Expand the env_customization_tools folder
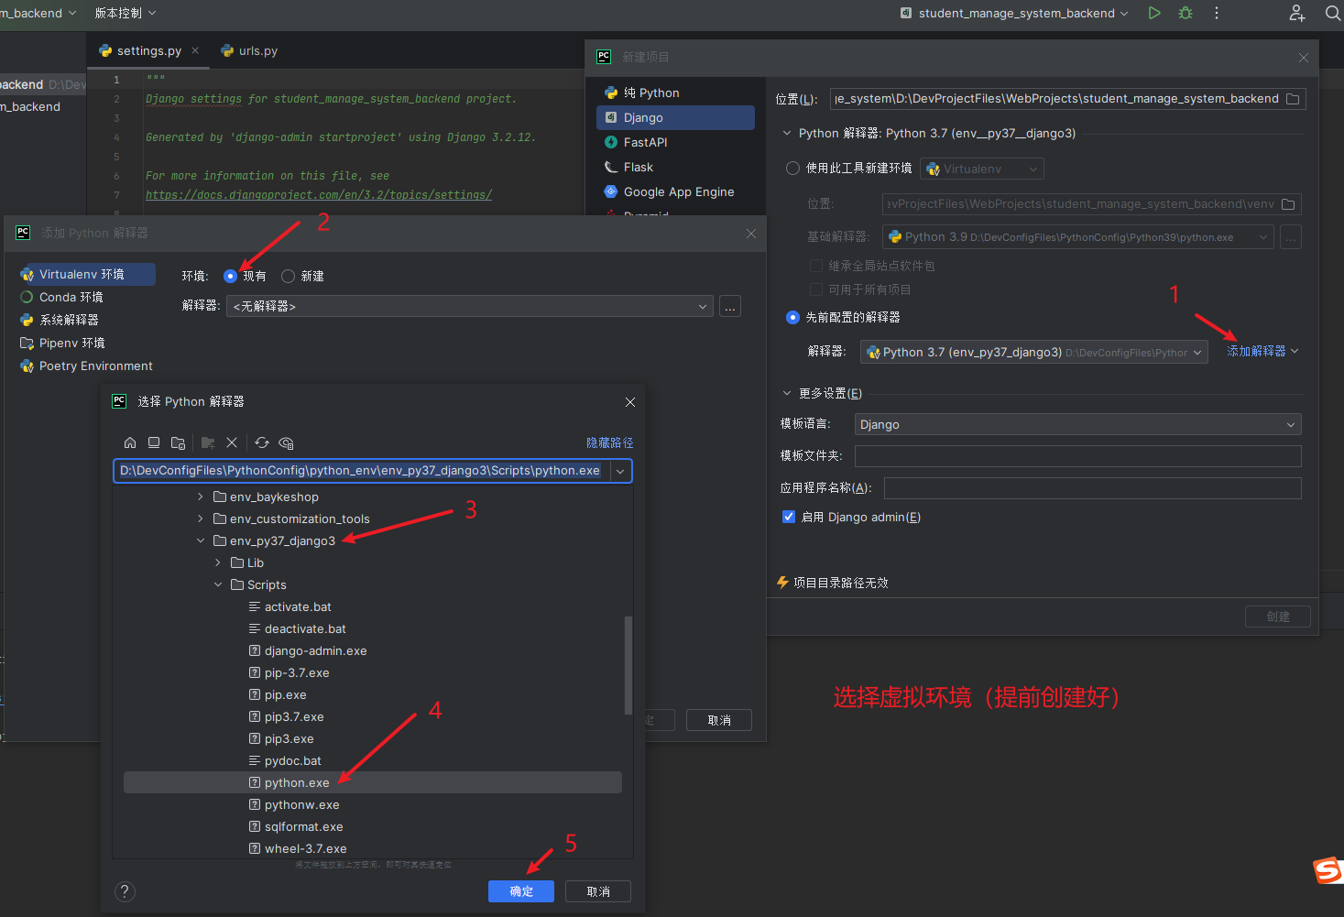The image size is (1344, 917). click(201, 519)
